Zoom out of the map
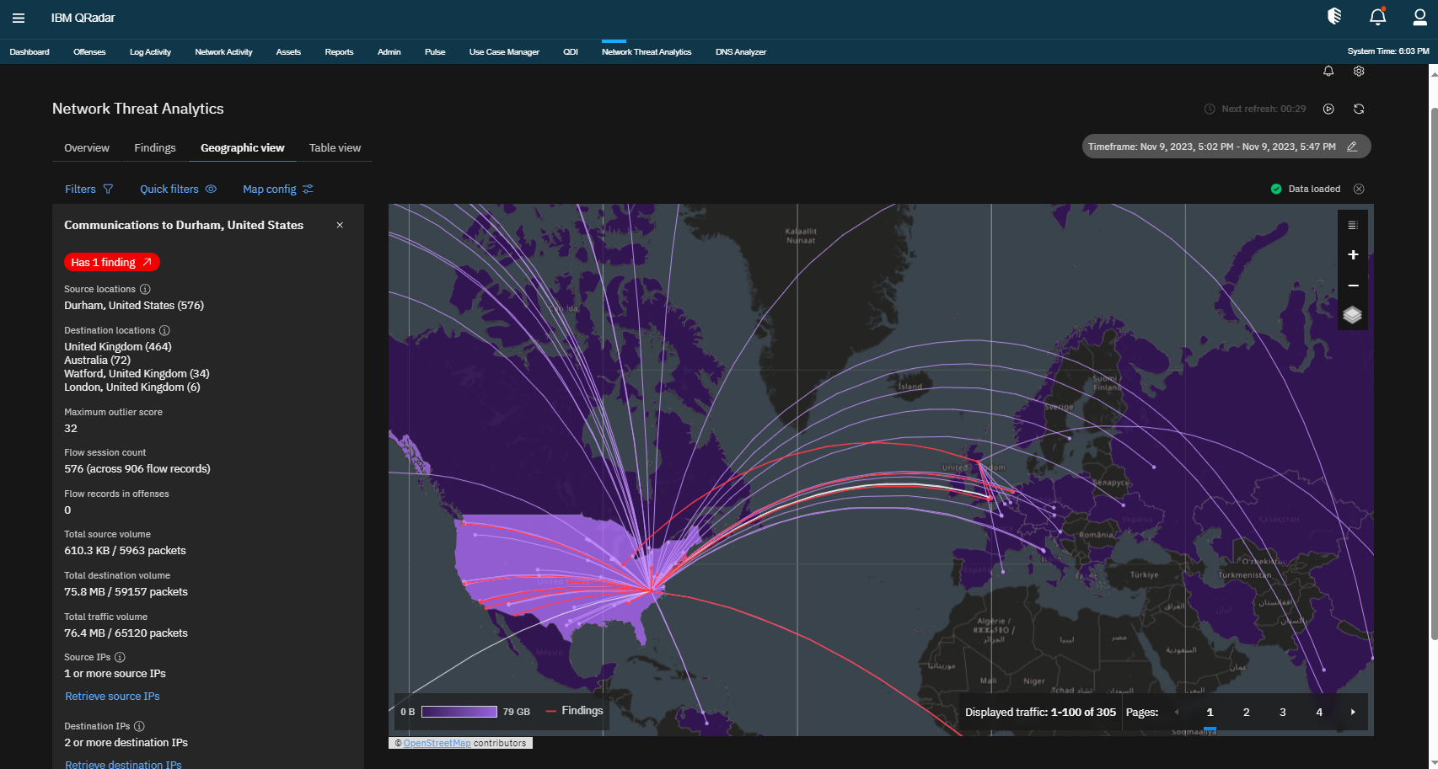Image resolution: width=1438 pixels, height=769 pixels. (1353, 286)
